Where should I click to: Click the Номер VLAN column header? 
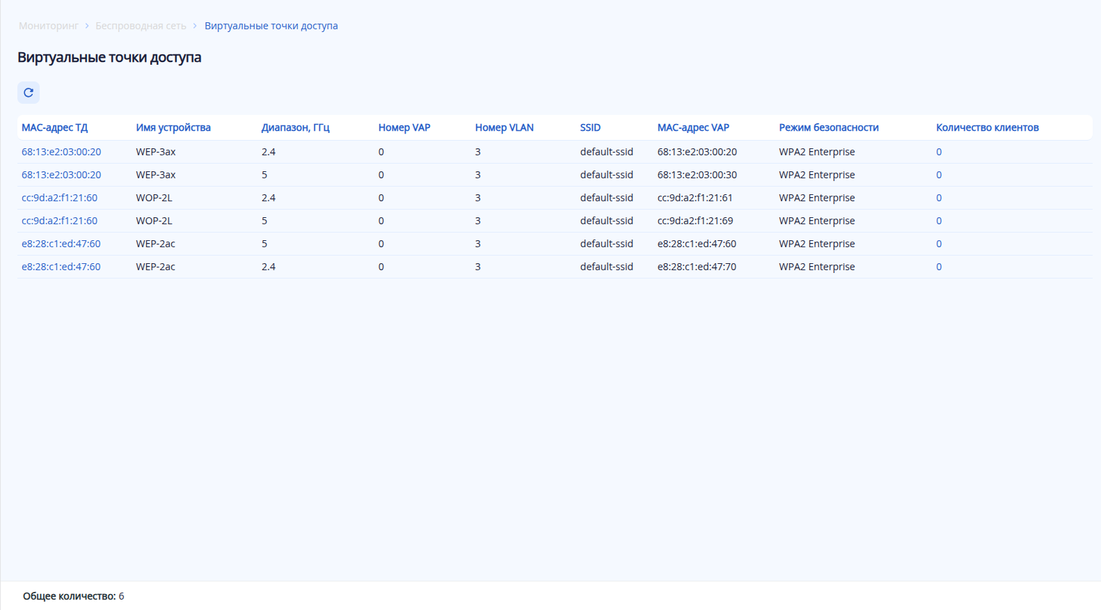tap(504, 127)
